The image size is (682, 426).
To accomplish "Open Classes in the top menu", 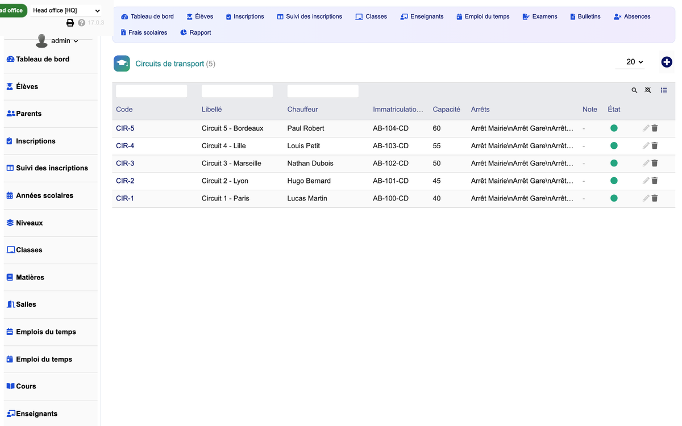I will coord(371,16).
